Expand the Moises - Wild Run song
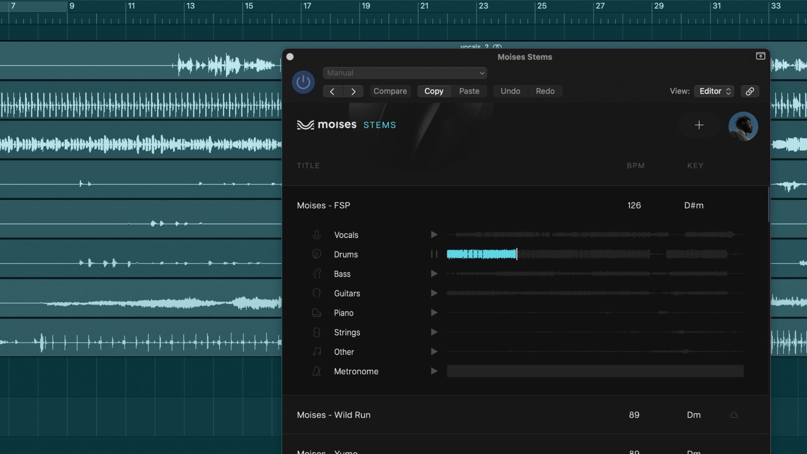 click(x=334, y=415)
